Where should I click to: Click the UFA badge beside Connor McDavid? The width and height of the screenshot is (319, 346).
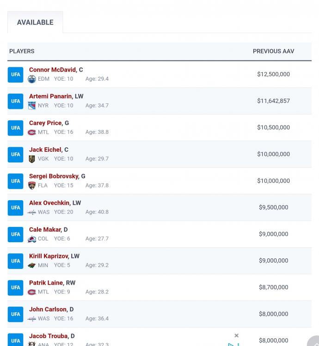(15, 75)
